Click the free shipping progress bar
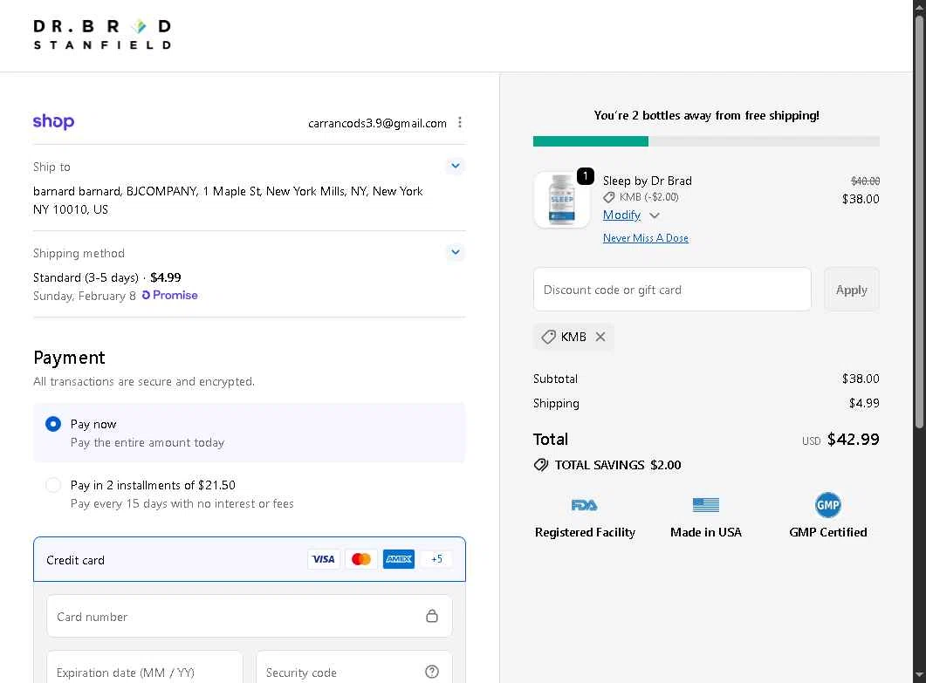The width and height of the screenshot is (926, 683). pos(706,141)
